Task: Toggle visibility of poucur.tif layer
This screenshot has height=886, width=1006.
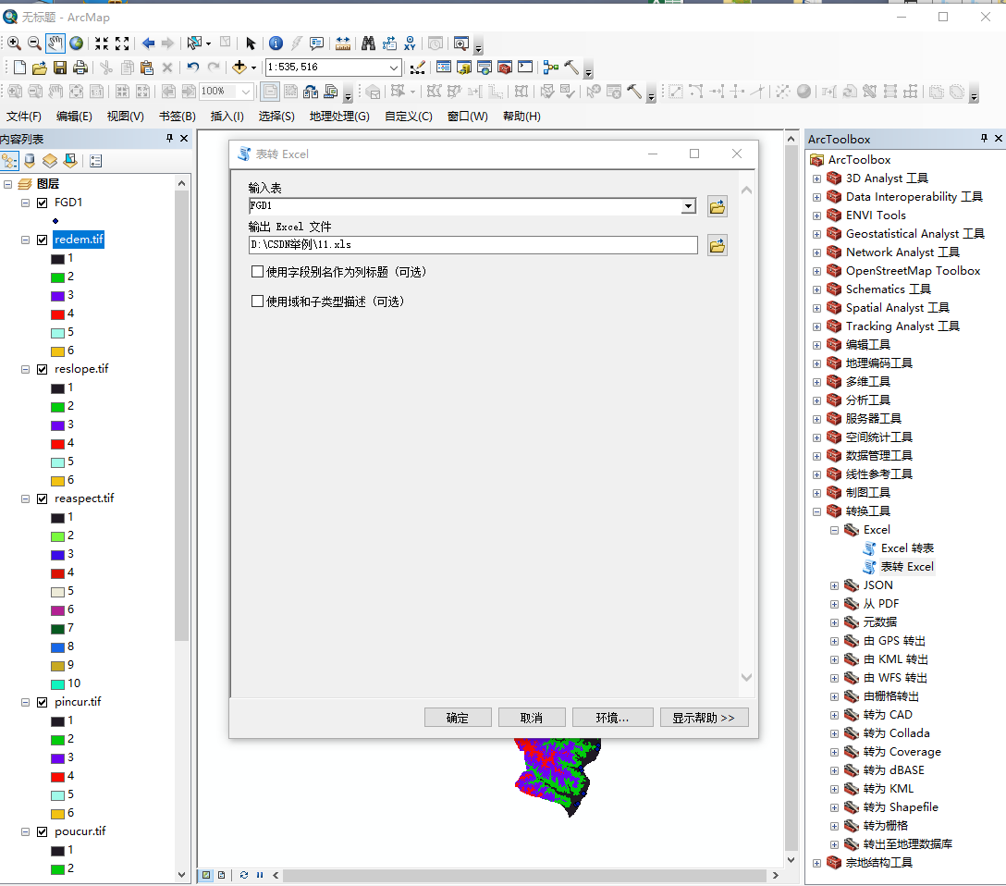Action: pyautogui.click(x=43, y=831)
